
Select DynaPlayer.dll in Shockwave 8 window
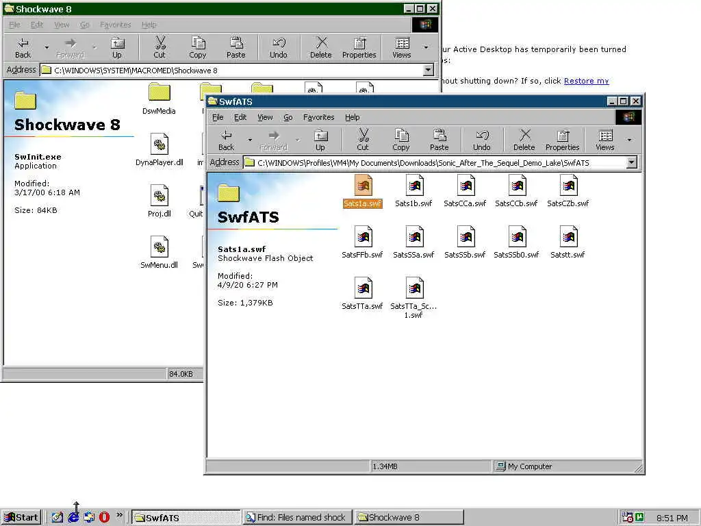[159, 150]
